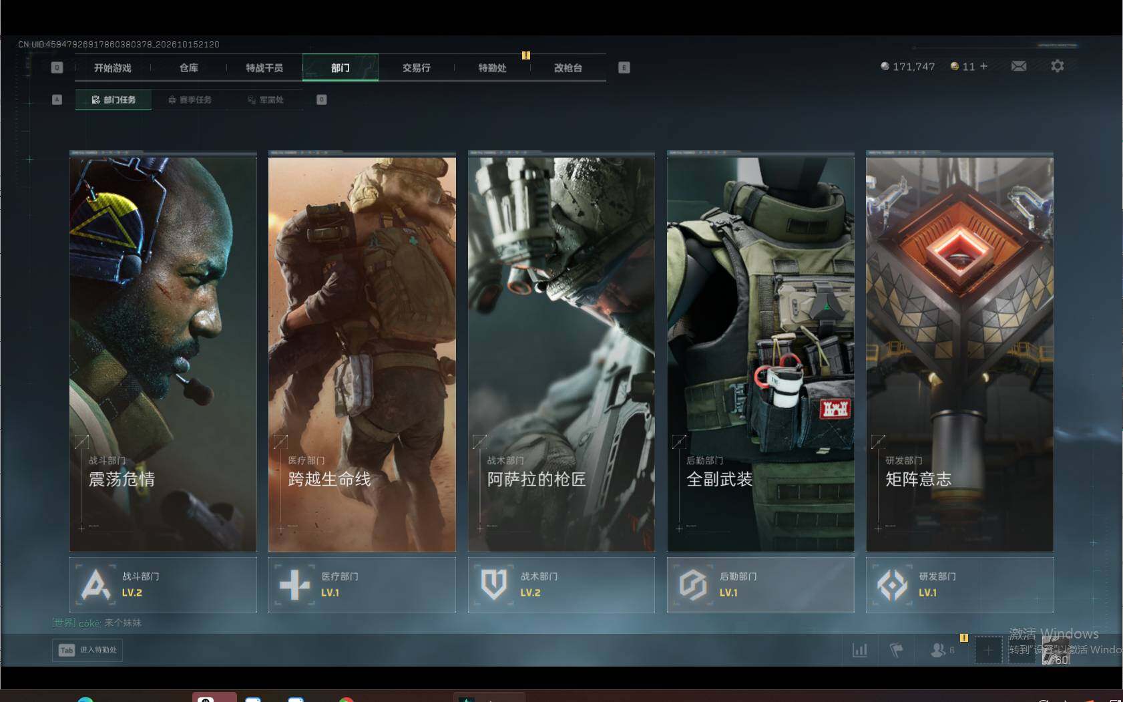Switch to the 交易行 tab

417,67
